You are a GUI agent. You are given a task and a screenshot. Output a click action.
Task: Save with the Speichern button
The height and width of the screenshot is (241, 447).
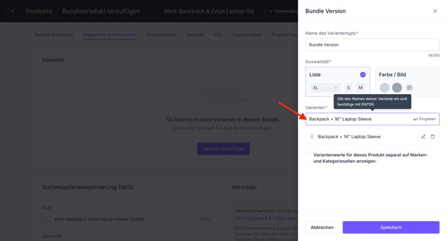click(391, 227)
